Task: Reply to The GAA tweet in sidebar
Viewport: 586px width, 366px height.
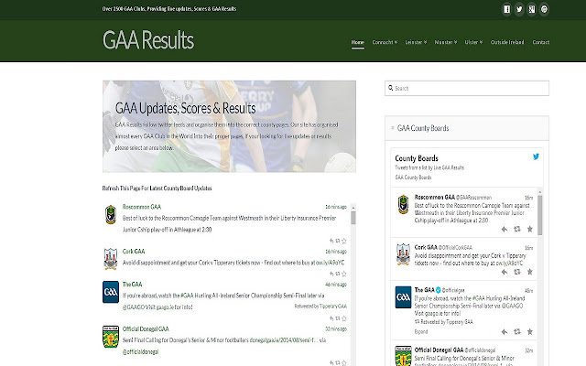Action: click(x=505, y=331)
